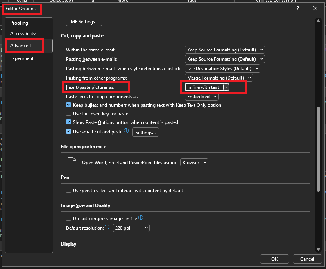
Task: Close the Editor Options dialog
Action: 315,8
